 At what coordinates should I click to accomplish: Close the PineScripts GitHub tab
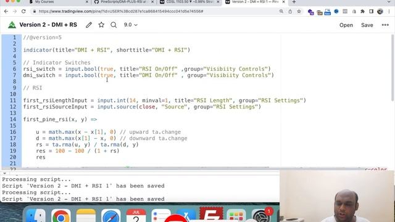pos(152,2)
